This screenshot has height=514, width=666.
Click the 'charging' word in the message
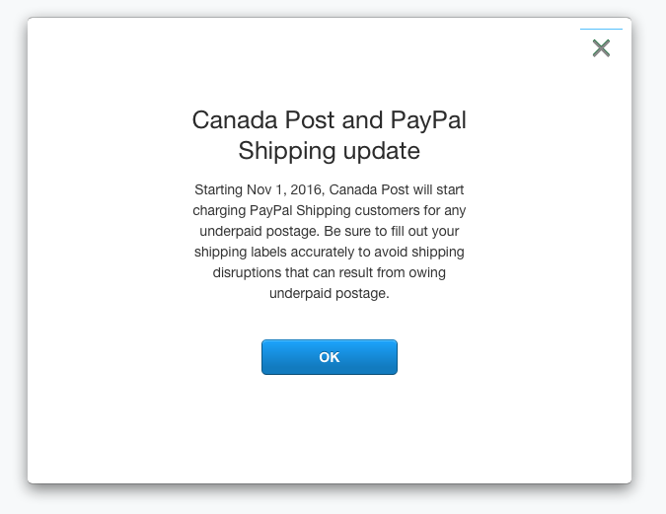tap(220, 210)
